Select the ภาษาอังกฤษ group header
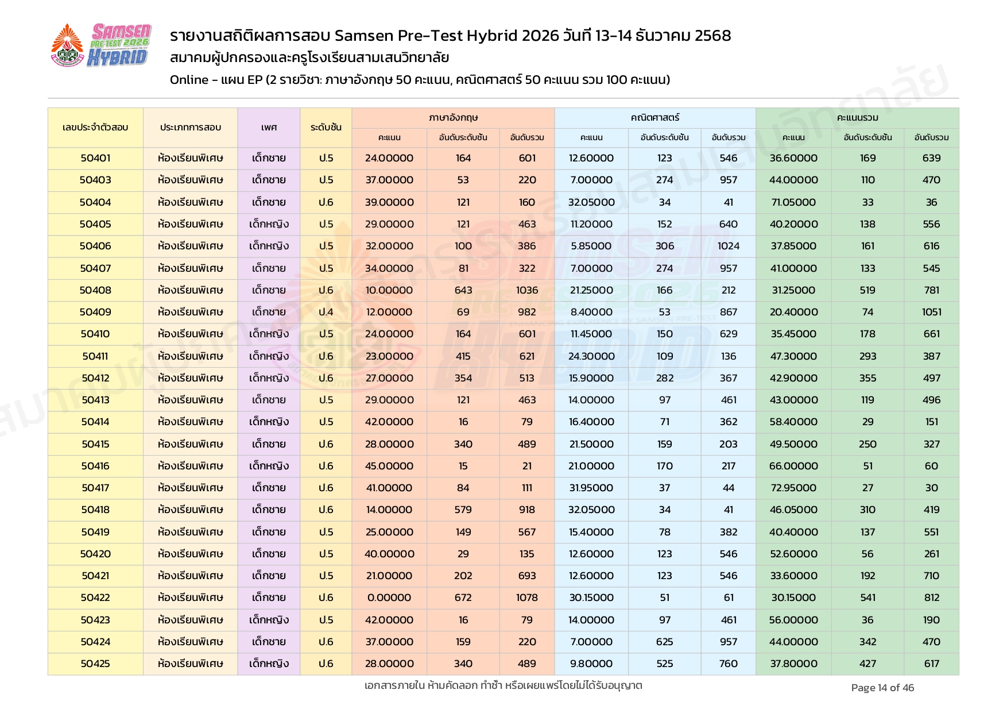Screen dimensions: 1007x713 [453, 118]
